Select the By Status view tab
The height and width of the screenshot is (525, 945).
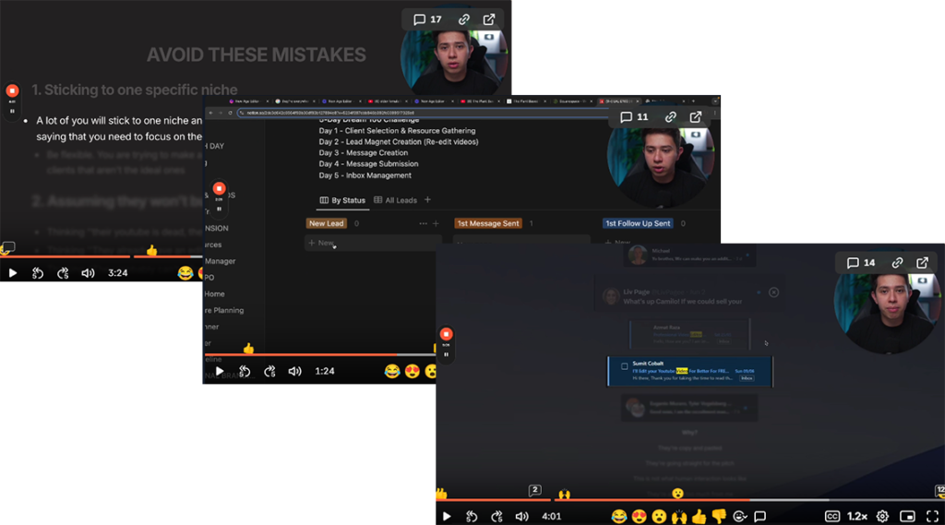point(342,200)
